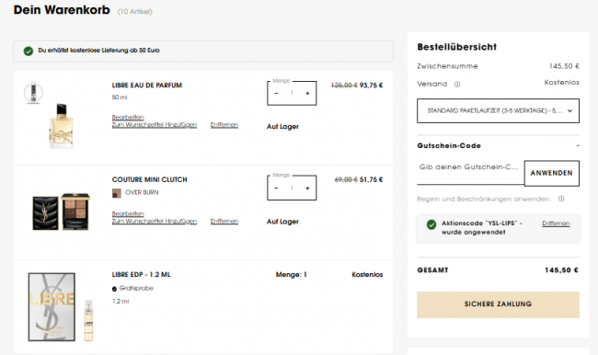Click Versand info icon

point(457,85)
